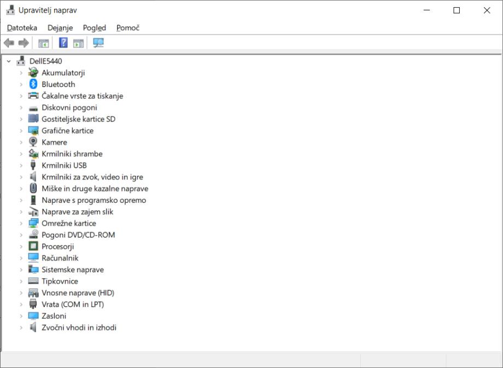Expand the Sistemske naprave category
The height and width of the screenshot is (368, 503).
click(21, 269)
